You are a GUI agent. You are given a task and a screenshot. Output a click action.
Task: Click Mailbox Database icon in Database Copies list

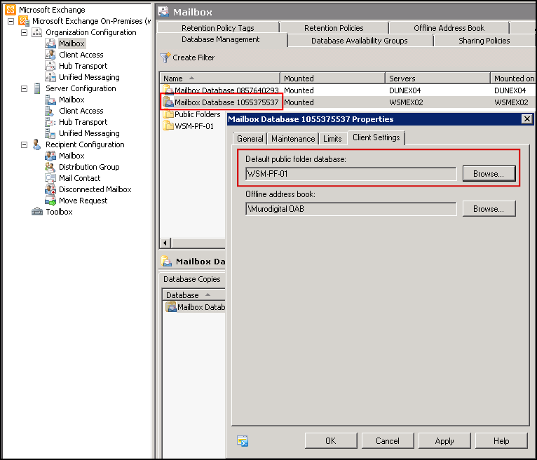[171, 306]
